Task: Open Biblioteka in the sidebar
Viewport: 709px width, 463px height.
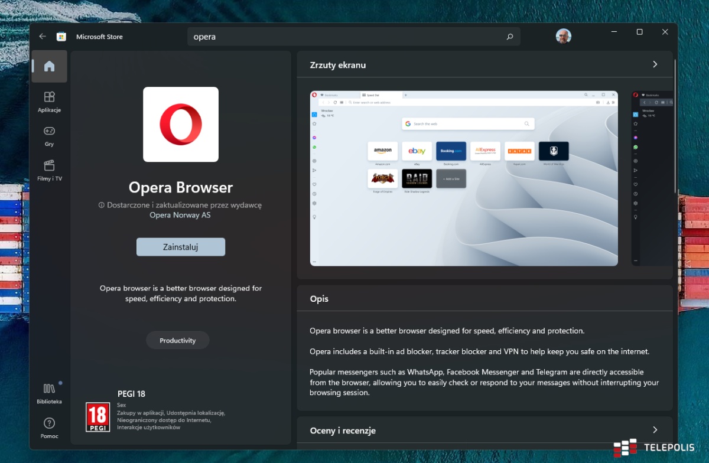Action: [49, 393]
